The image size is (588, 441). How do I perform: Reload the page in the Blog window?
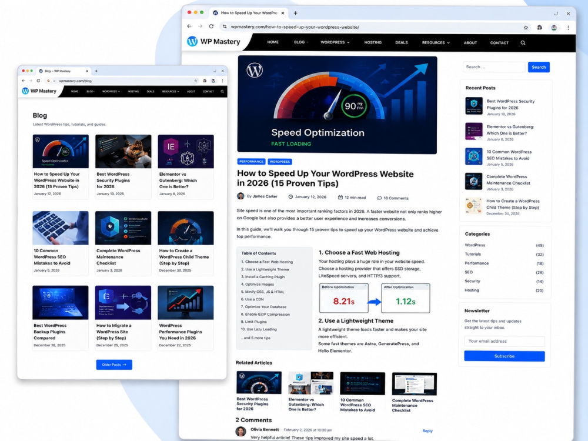pos(38,81)
